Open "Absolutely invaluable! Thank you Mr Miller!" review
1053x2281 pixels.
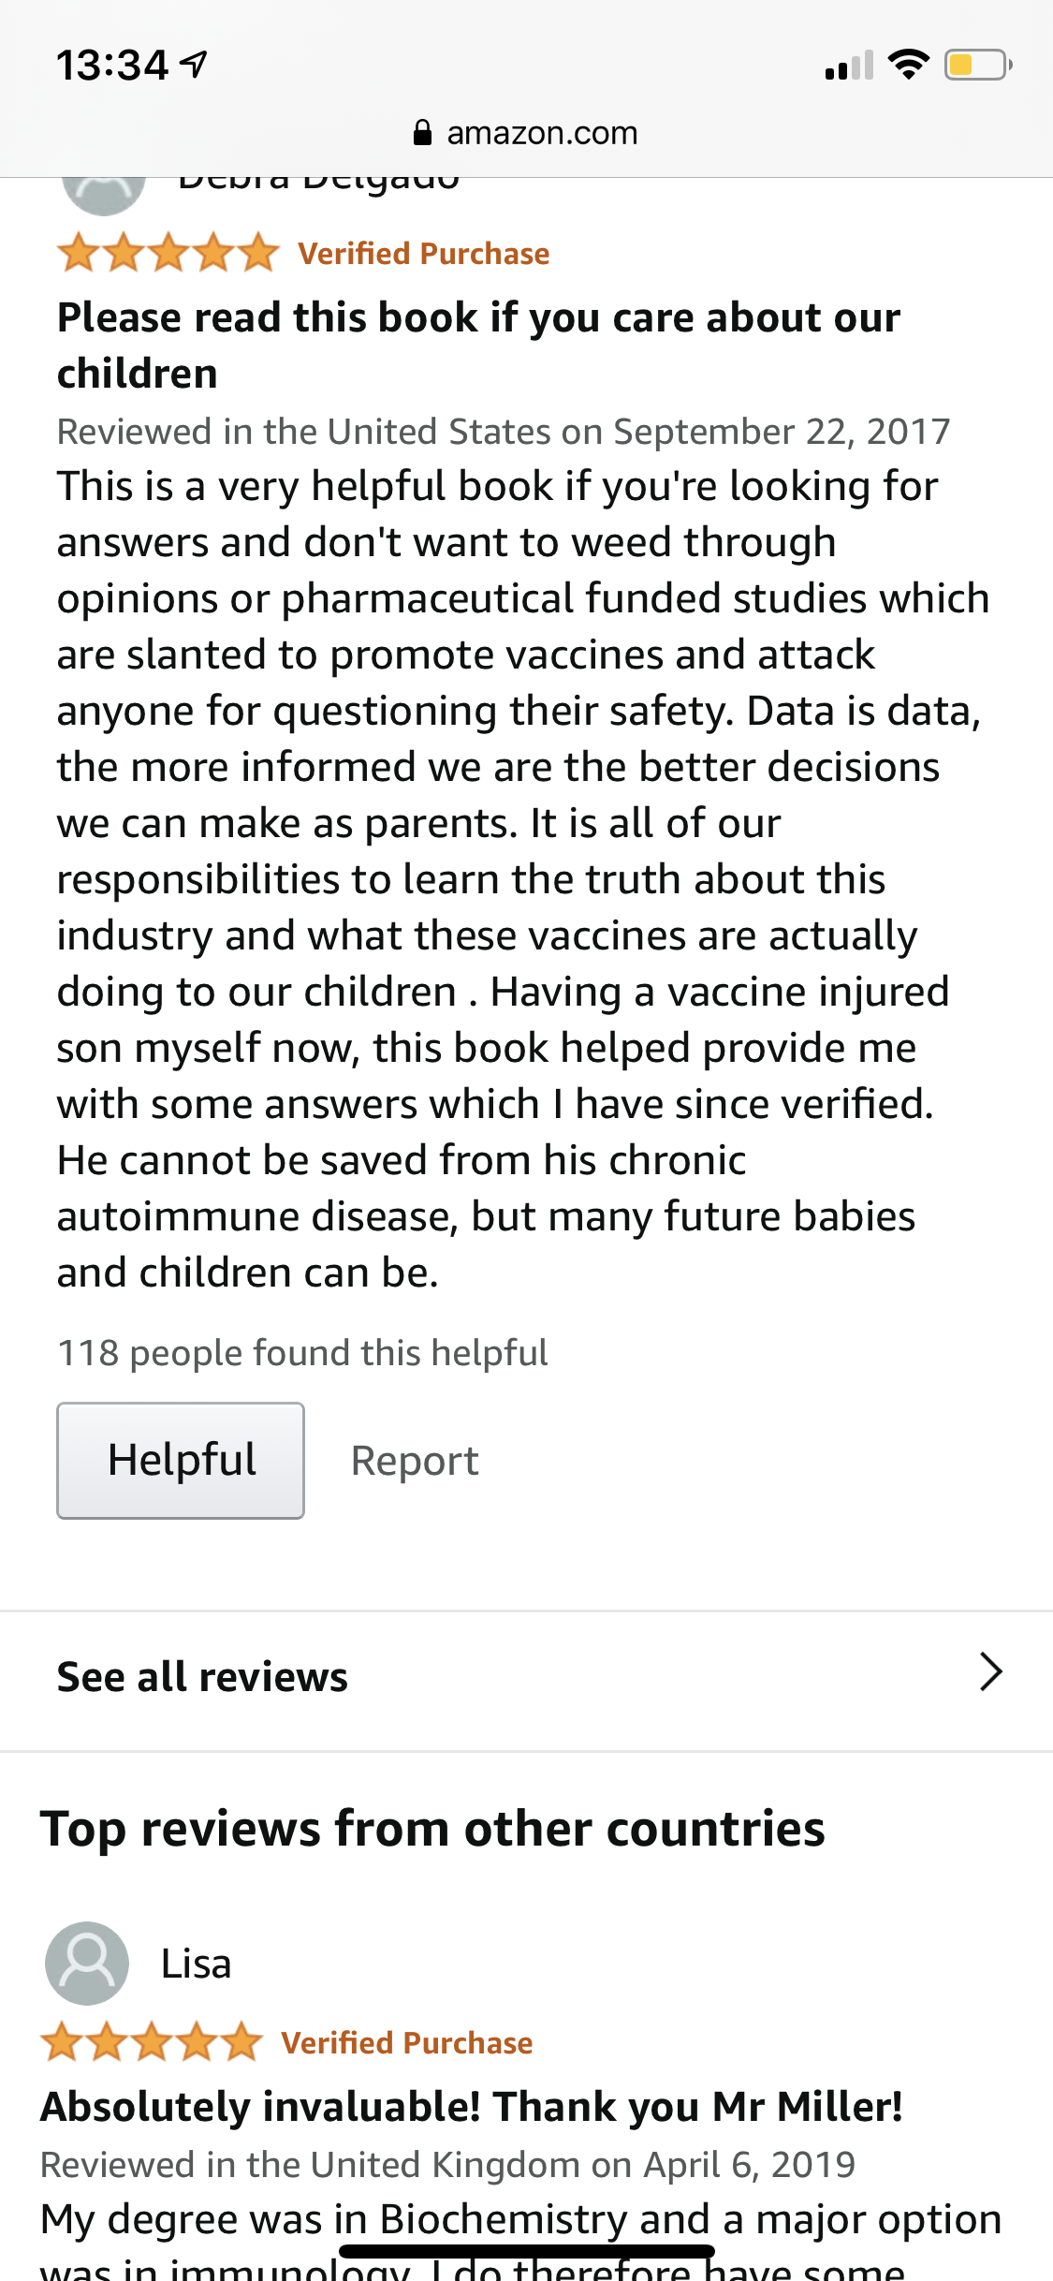tap(471, 2106)
